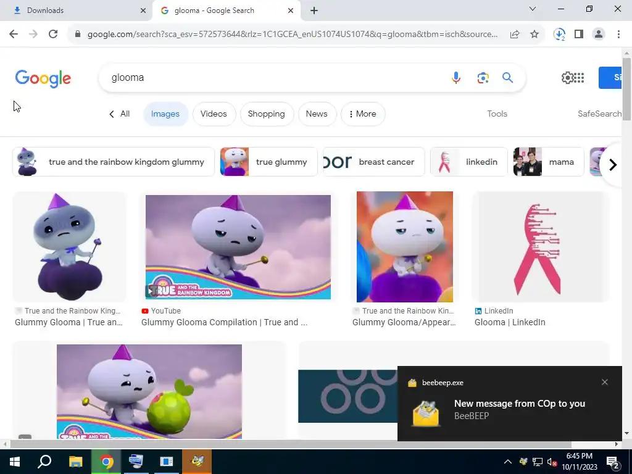Submit search with magnifying glass icon

[507, 77]
